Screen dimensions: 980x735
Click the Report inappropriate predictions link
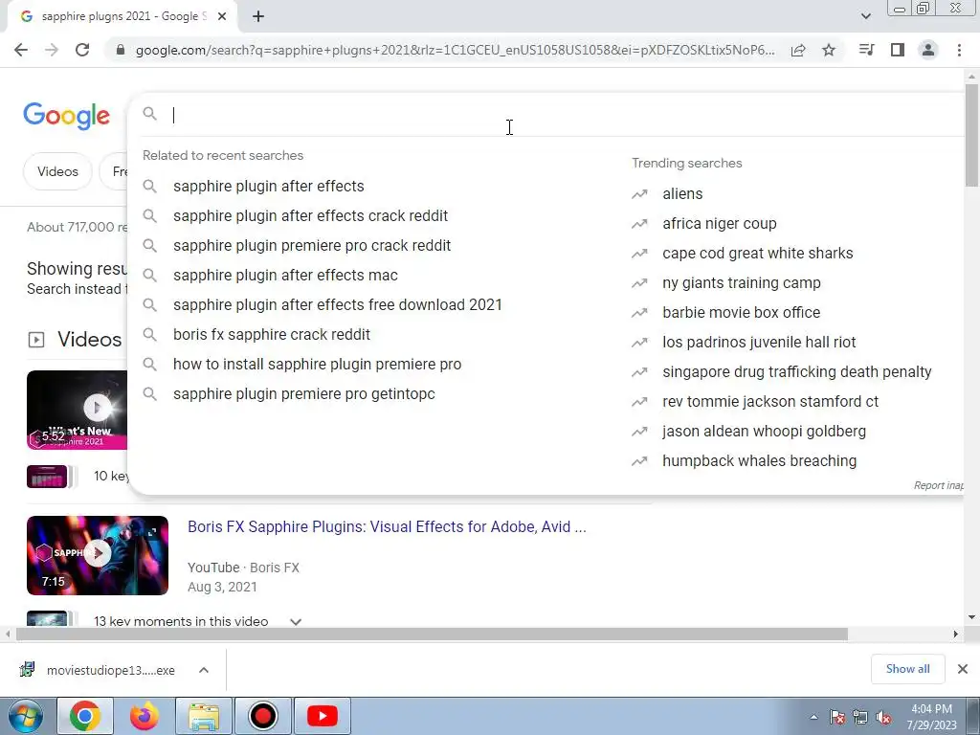pyautogui.click(x=938, y=485)
